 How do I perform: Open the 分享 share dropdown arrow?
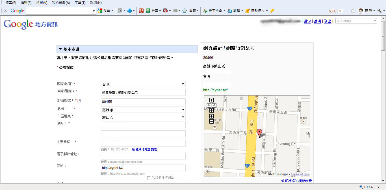pos(160,11)
